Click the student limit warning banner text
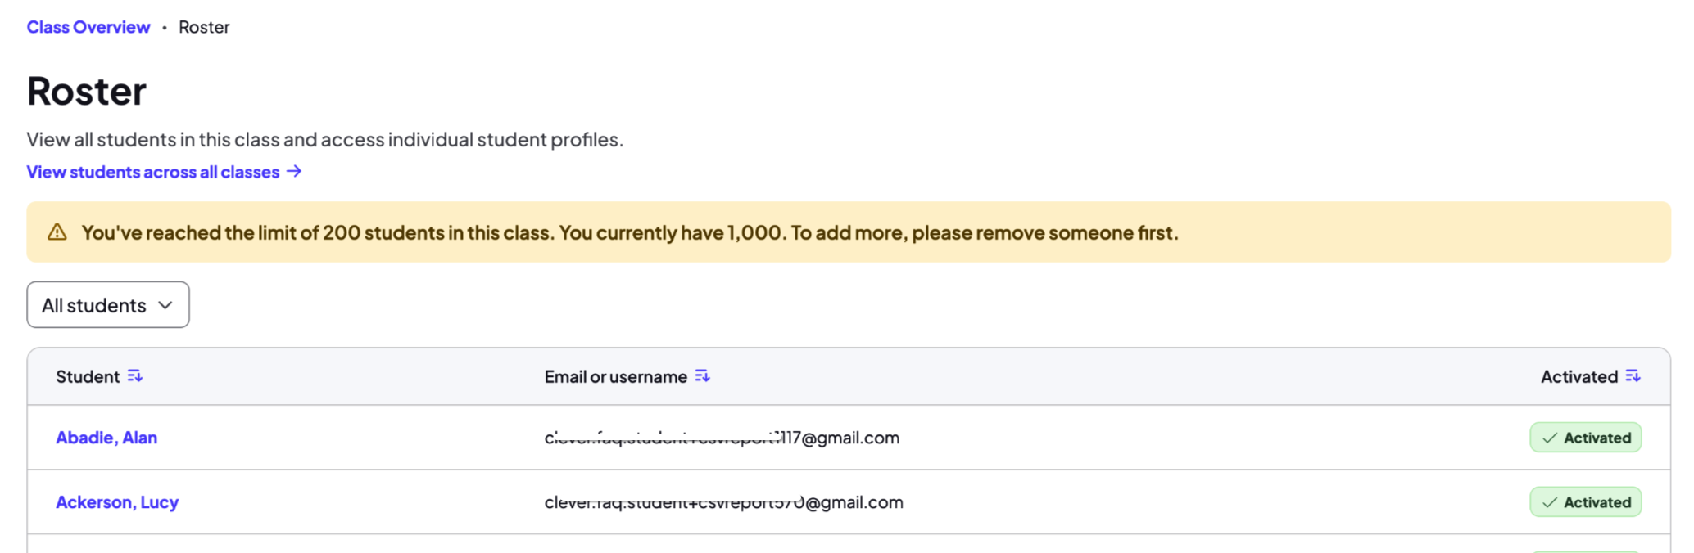Screen dimensions: 1694x553 (x=630, y=232)
